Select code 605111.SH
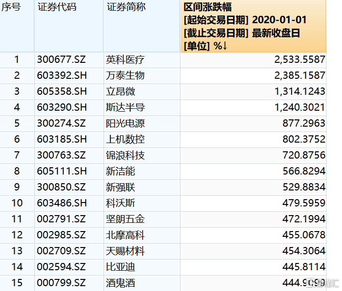Screen dimensions: 342x291 point(62,171)
